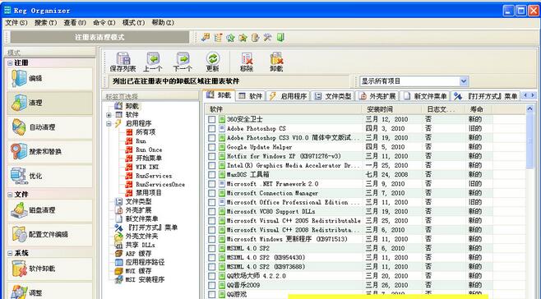Switch to the 外壳扩展 tab
This screenshot has height=299, width=541.
tap(377, 96)
